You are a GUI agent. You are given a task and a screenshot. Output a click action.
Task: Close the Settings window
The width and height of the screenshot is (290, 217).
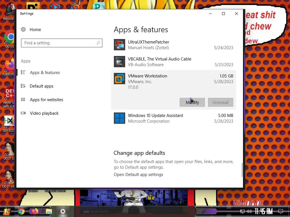[x=236, y=14]
